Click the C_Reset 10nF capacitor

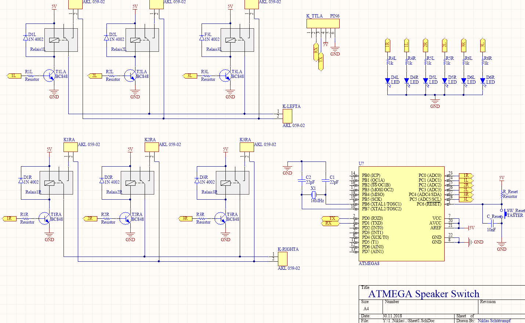492,222
